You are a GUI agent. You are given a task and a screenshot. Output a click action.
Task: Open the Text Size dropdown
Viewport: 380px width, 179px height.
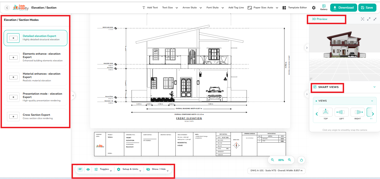170,8
